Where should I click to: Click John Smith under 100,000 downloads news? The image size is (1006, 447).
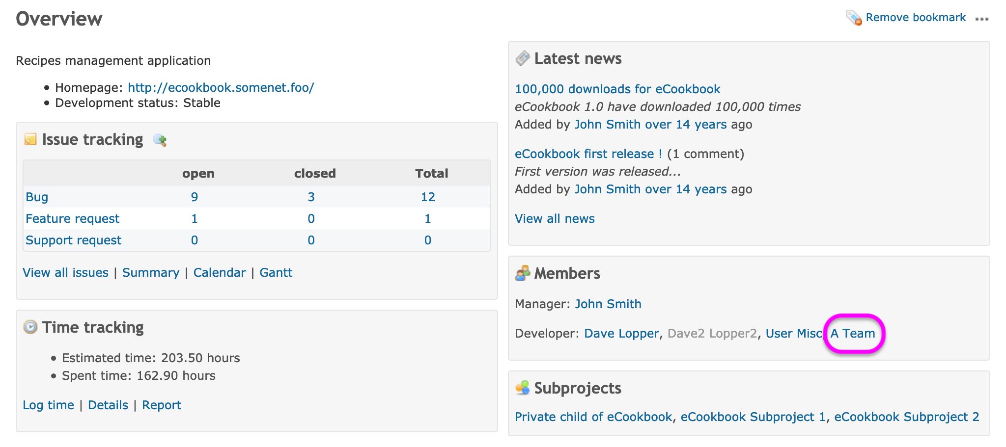tap(608, 124)
